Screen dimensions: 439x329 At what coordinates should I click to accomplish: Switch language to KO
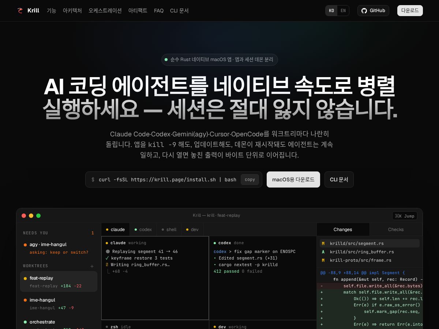pyautogui.click(x=331, y=11)
